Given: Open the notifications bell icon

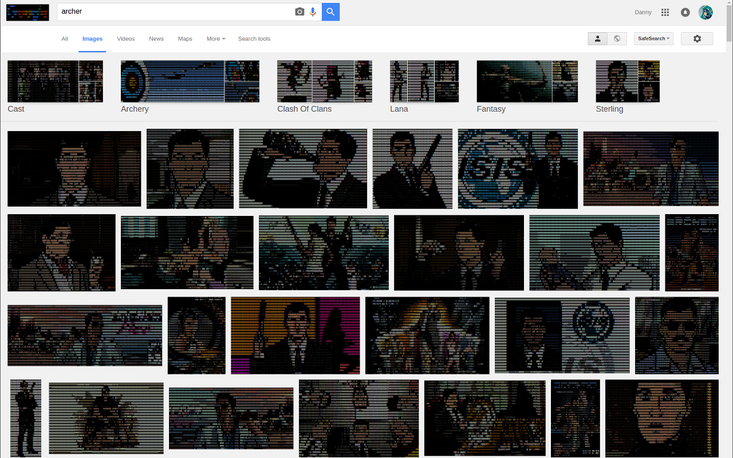Looking at the screenshot, I should [685, 12].
